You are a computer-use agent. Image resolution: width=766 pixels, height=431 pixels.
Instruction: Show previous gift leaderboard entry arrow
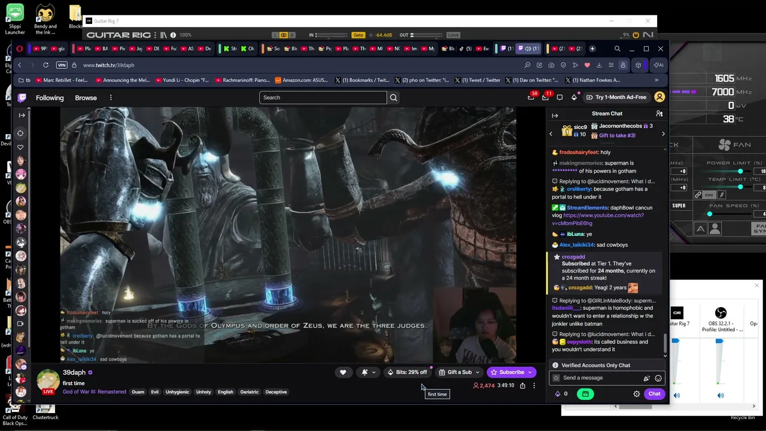pyautogui.click(x=551, y=134)
